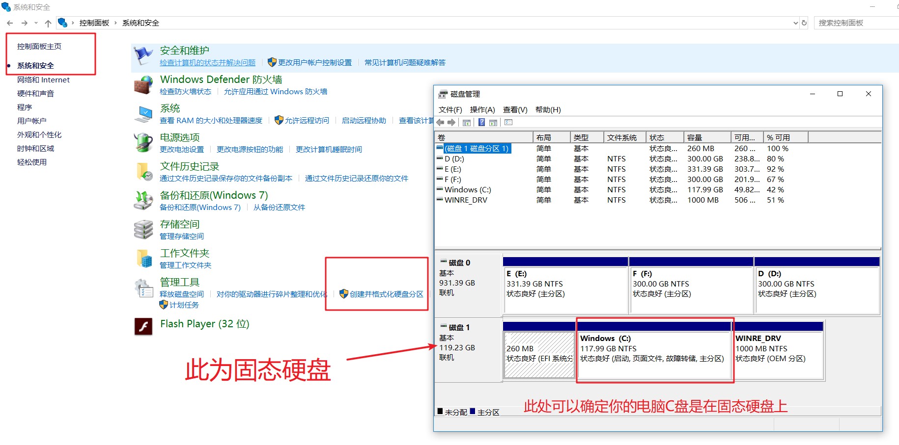Click the Disk 1 drive icon in graphical view
Screen dimensions: 899x445
click(444, 327)
